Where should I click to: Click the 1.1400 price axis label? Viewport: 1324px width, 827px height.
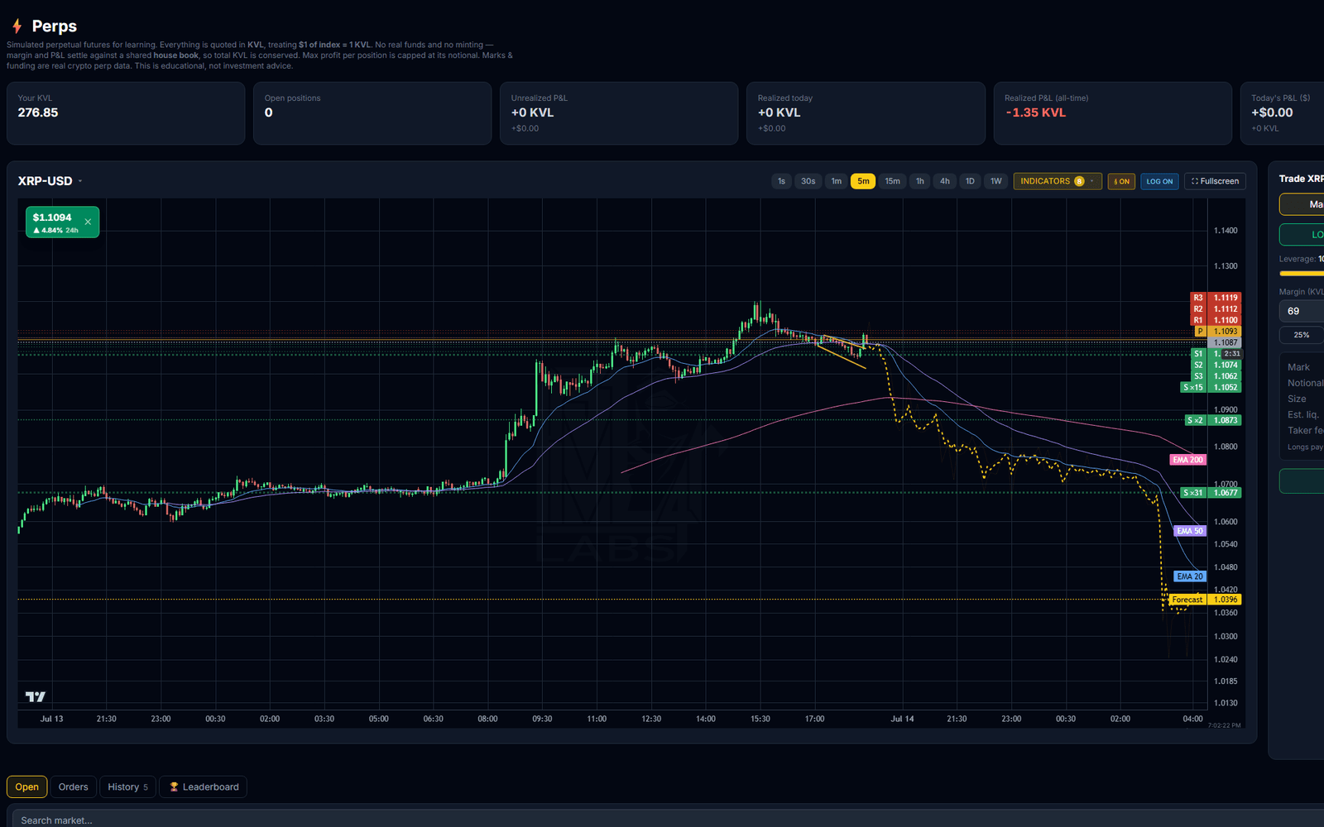pyautogui.click(x=1226, y=231)
